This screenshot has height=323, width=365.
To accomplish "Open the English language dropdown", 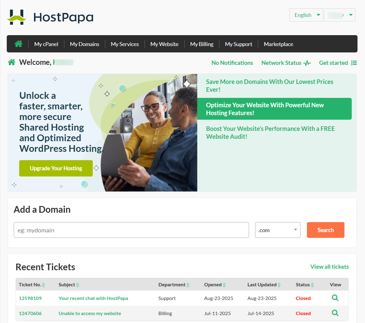I will pyautogui.click(x=306, y=15).
